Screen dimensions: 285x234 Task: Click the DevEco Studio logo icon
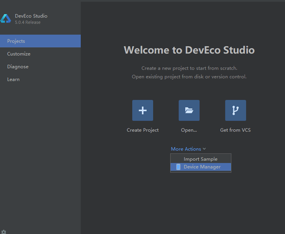[x=6, y=19]
